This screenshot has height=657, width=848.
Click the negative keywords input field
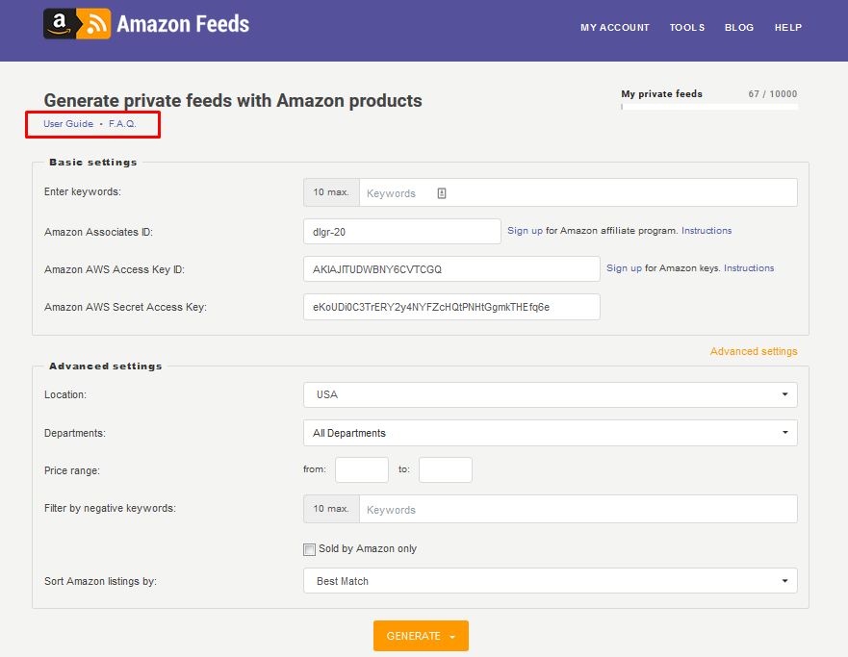point(578,509)
